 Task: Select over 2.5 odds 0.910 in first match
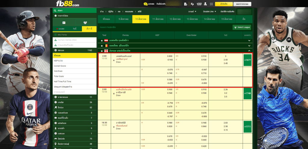204,56
